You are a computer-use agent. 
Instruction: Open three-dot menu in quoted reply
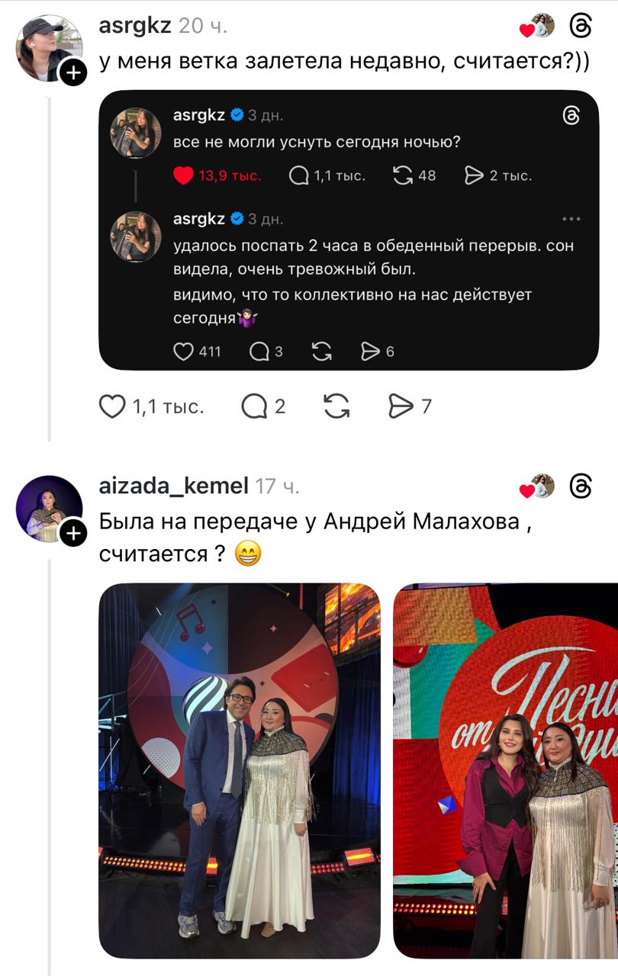[x=571, y=220]
